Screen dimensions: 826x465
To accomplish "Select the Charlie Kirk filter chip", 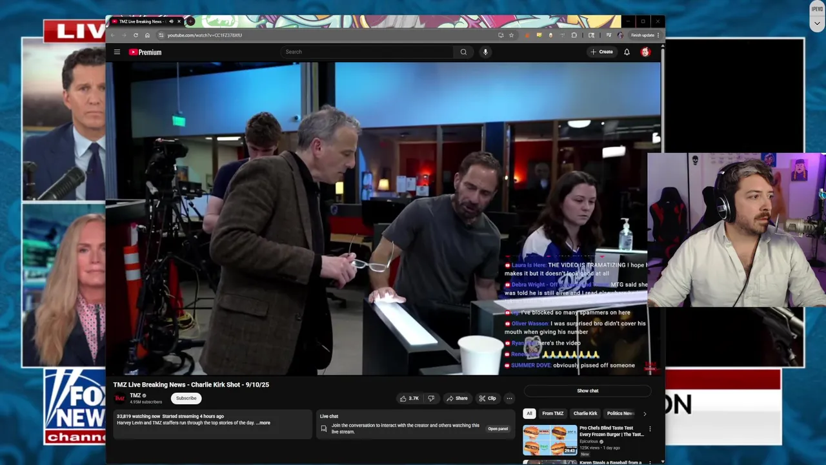I will (585, 413).
